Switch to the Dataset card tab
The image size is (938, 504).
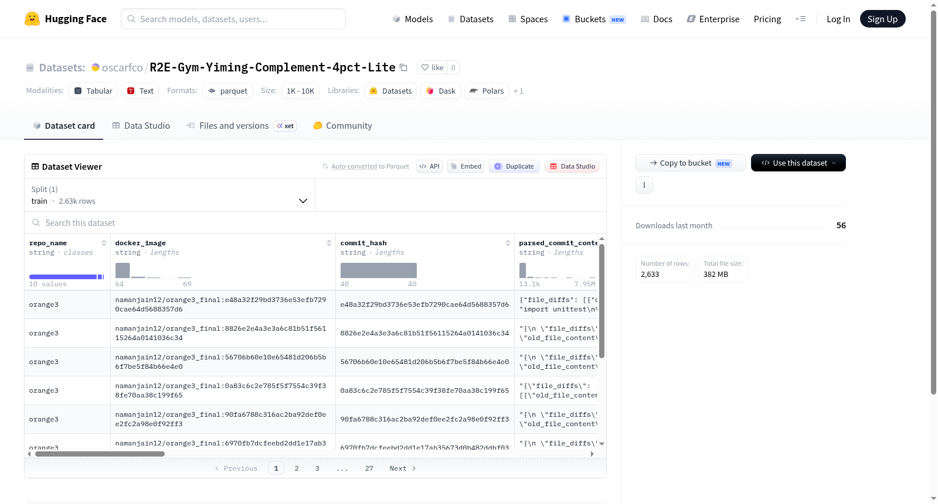pos(63,125)
